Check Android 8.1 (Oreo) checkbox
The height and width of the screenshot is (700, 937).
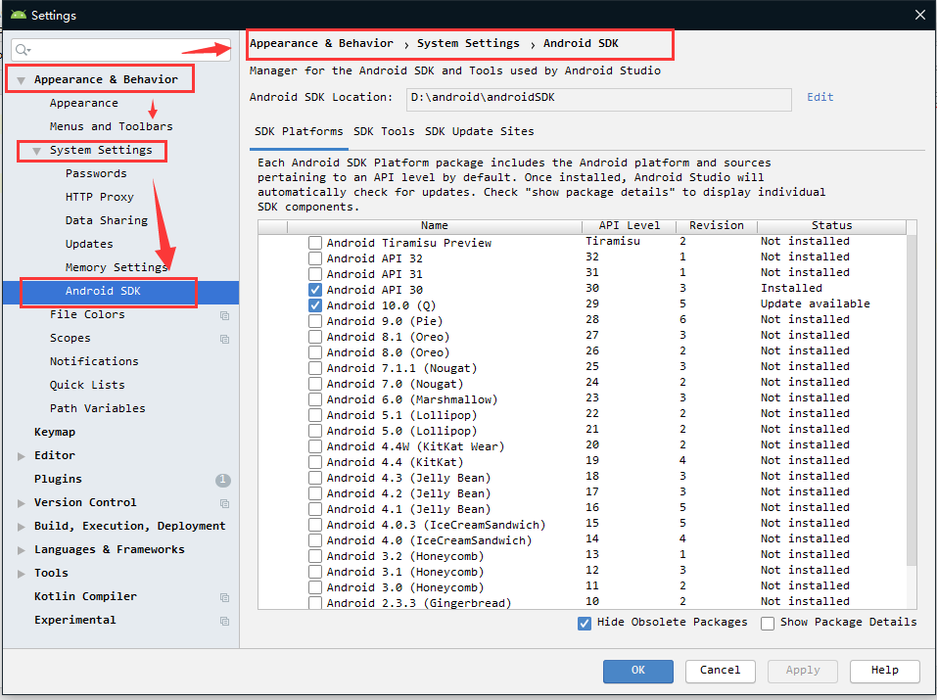[315, 337]
